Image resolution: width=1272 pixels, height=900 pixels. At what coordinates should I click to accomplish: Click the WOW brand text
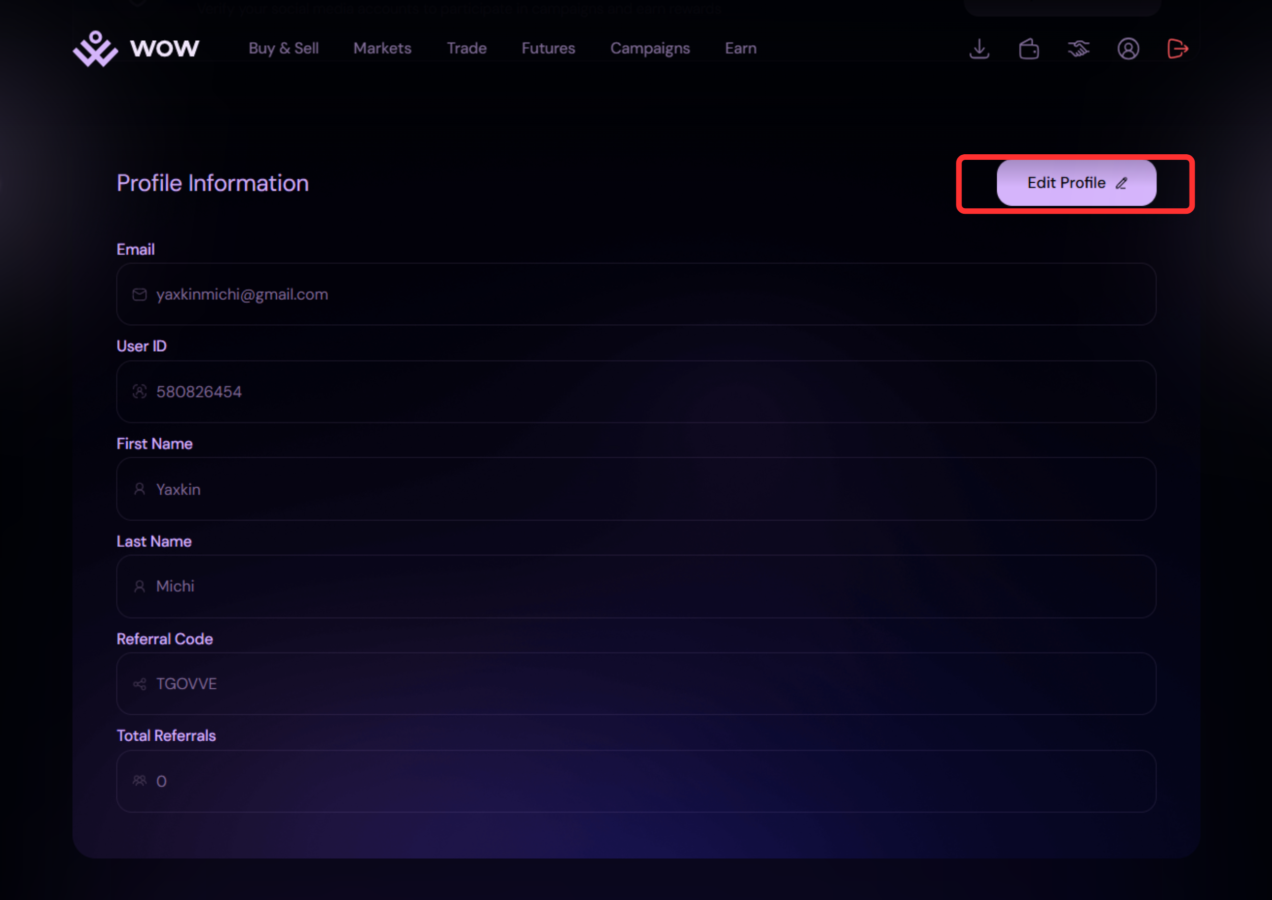164,49
